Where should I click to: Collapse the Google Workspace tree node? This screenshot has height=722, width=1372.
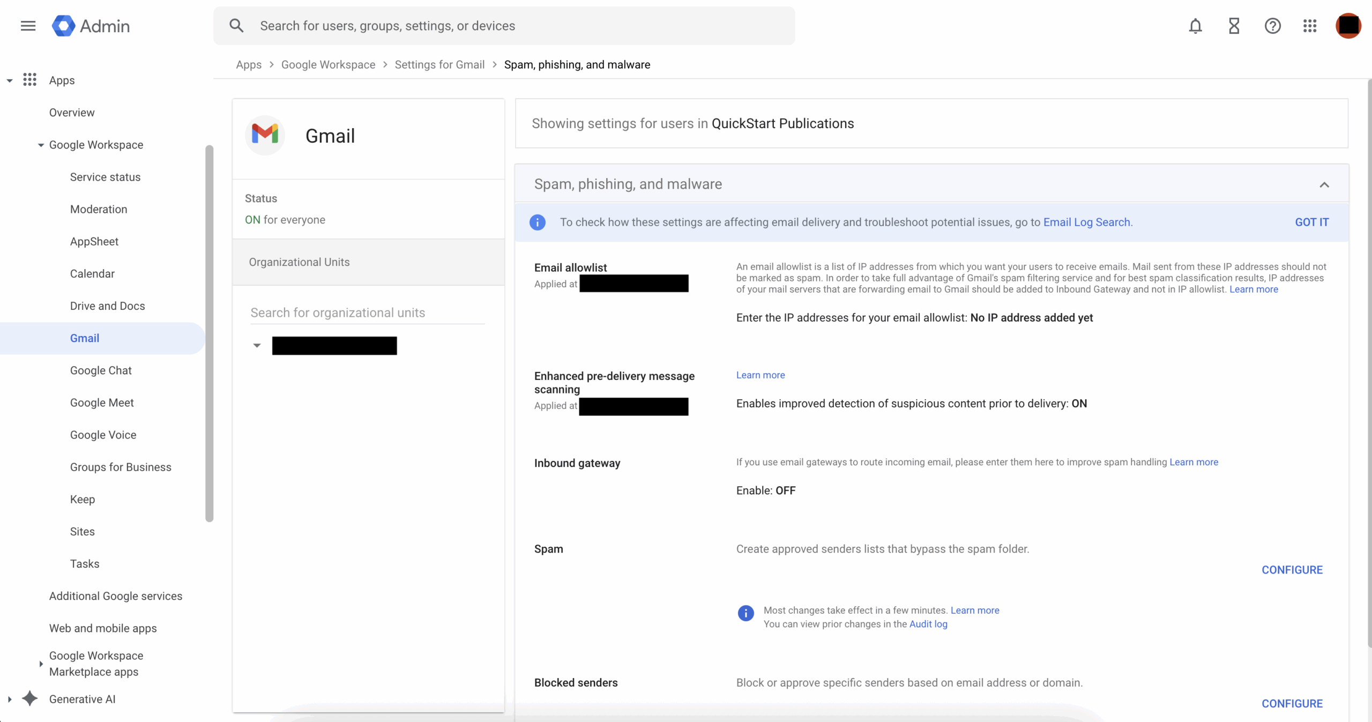coord(41,145)
